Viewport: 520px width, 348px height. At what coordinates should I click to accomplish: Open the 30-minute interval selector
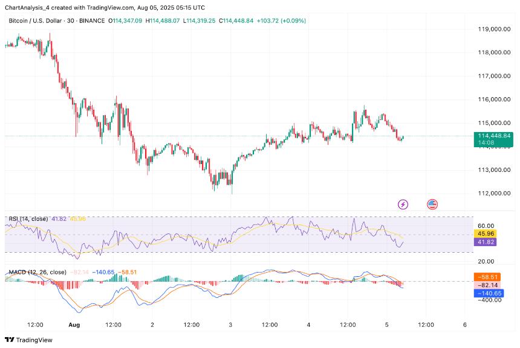(71, 20)
